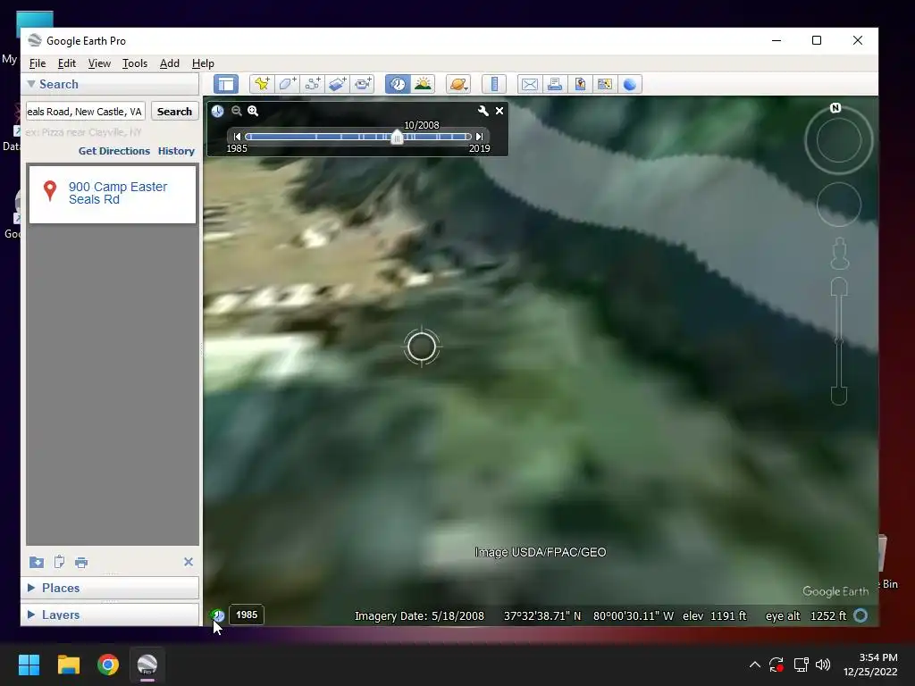Viewport: 915px width, 686px height.
Task: Copy search results with clipboard icon
Action: (x=59, y=562)
